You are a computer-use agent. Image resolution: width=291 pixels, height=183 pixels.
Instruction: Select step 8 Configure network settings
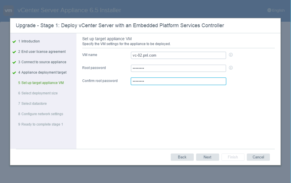41,114
